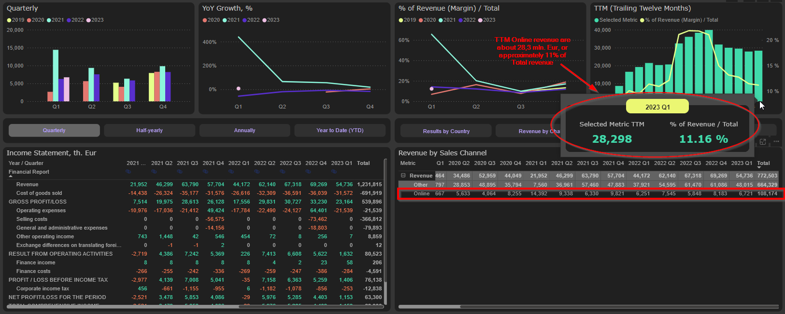Switch to Half-yearly view
785x314 pixels.
tap(149, 130)
